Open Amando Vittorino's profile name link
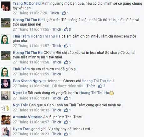 [x=28, y=117]
